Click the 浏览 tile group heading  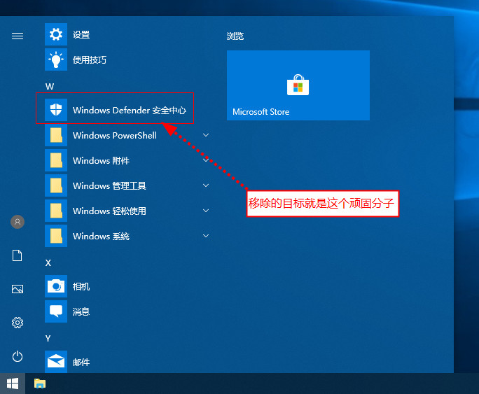(x=235, y=36)
